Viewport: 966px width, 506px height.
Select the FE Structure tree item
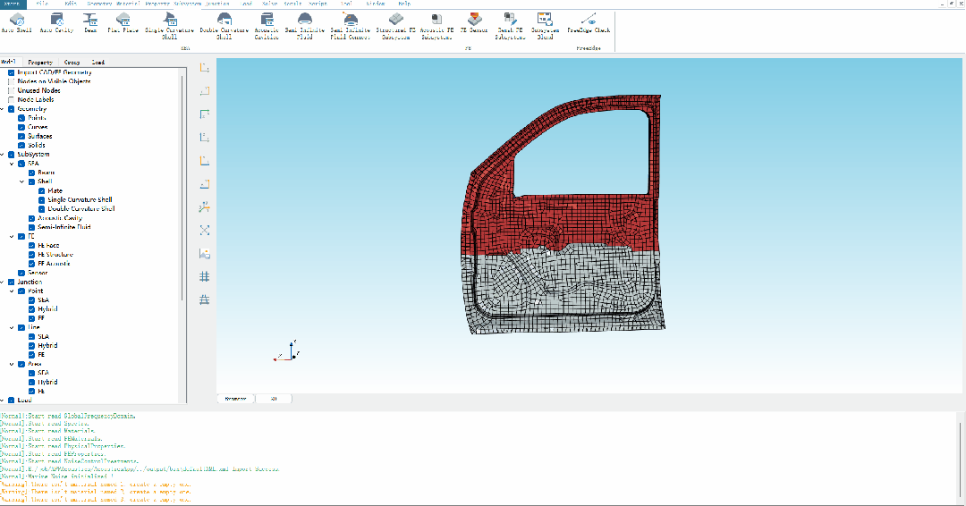[55, 254]
